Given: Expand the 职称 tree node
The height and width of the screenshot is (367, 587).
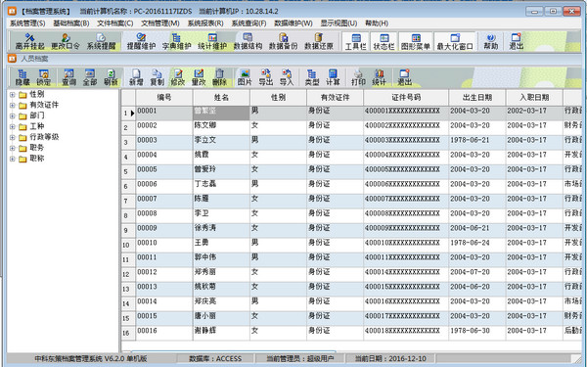Looking at the screenshot, I should point(13,159).
